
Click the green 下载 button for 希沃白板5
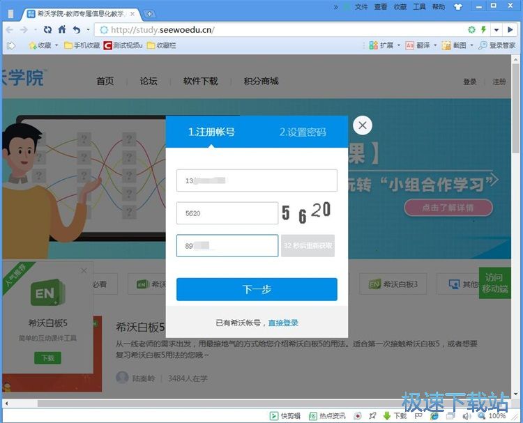47,357
